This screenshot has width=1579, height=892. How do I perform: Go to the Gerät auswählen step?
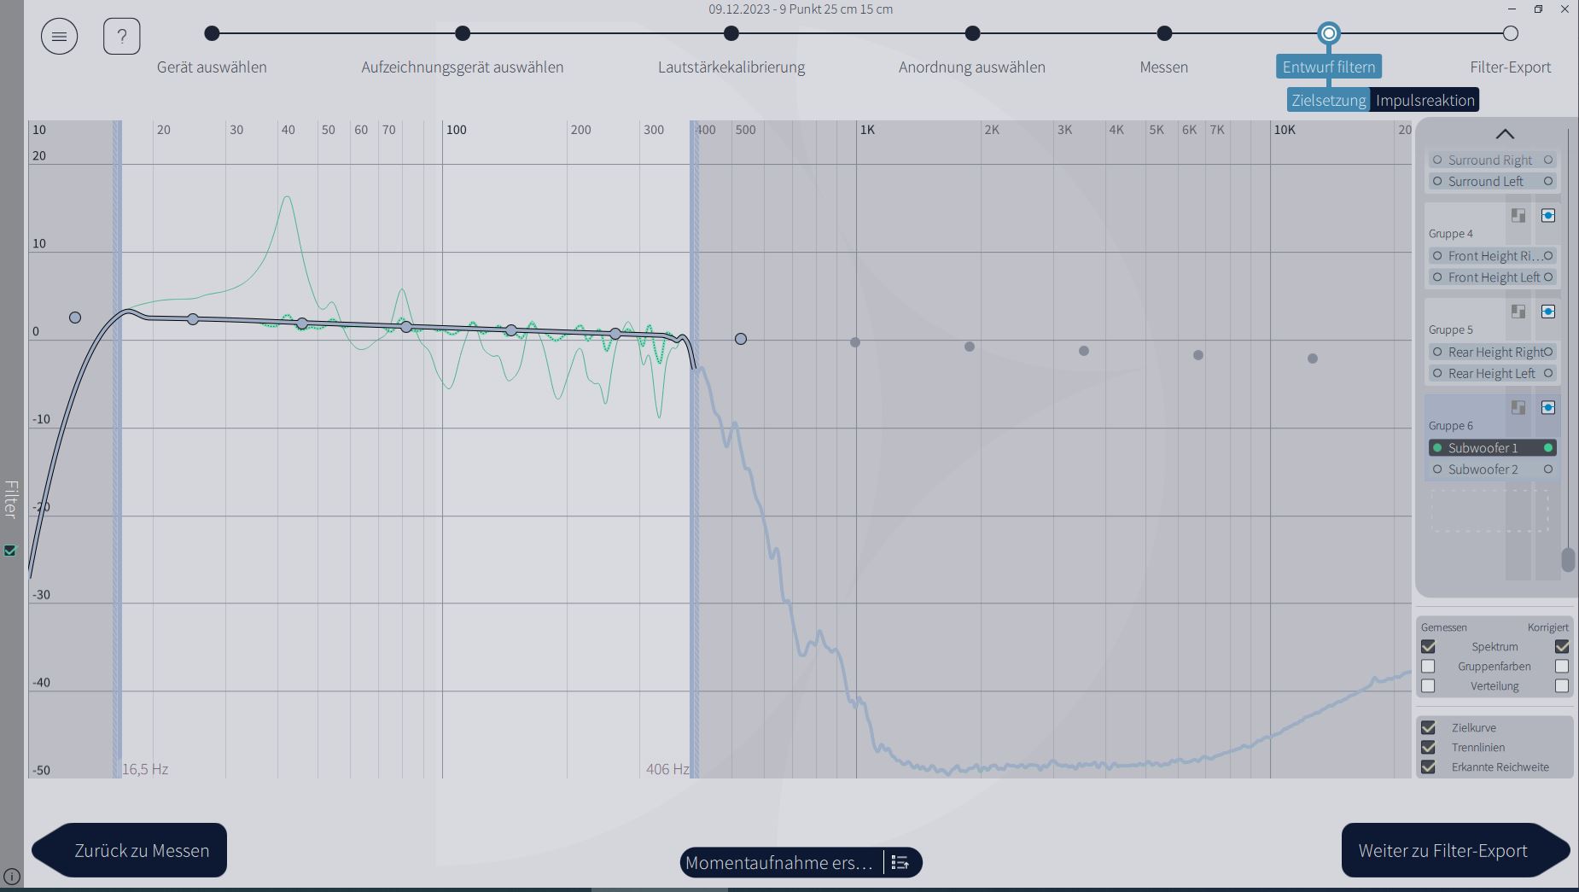pos(212,67)
